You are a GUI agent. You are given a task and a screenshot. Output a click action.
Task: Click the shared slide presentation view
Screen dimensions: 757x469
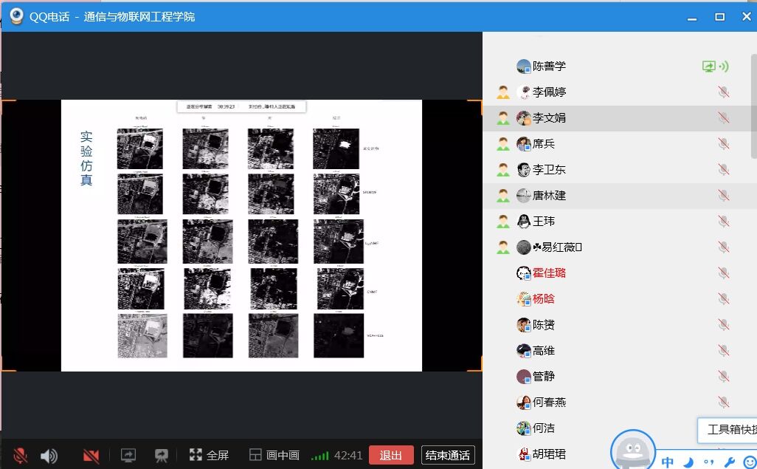[x=241, y=236]
